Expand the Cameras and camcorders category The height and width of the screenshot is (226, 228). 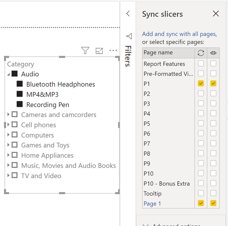pos(8,115)
